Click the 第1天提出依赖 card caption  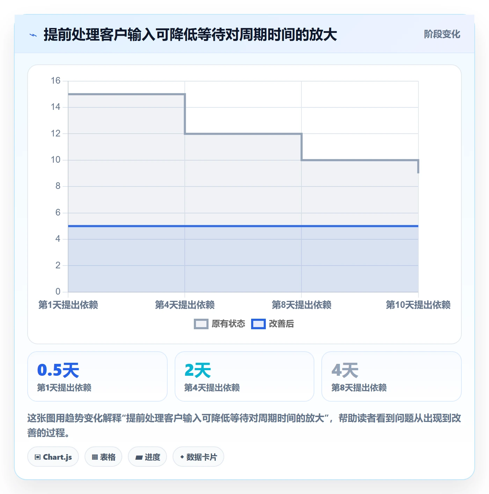[x=64, y=388]
